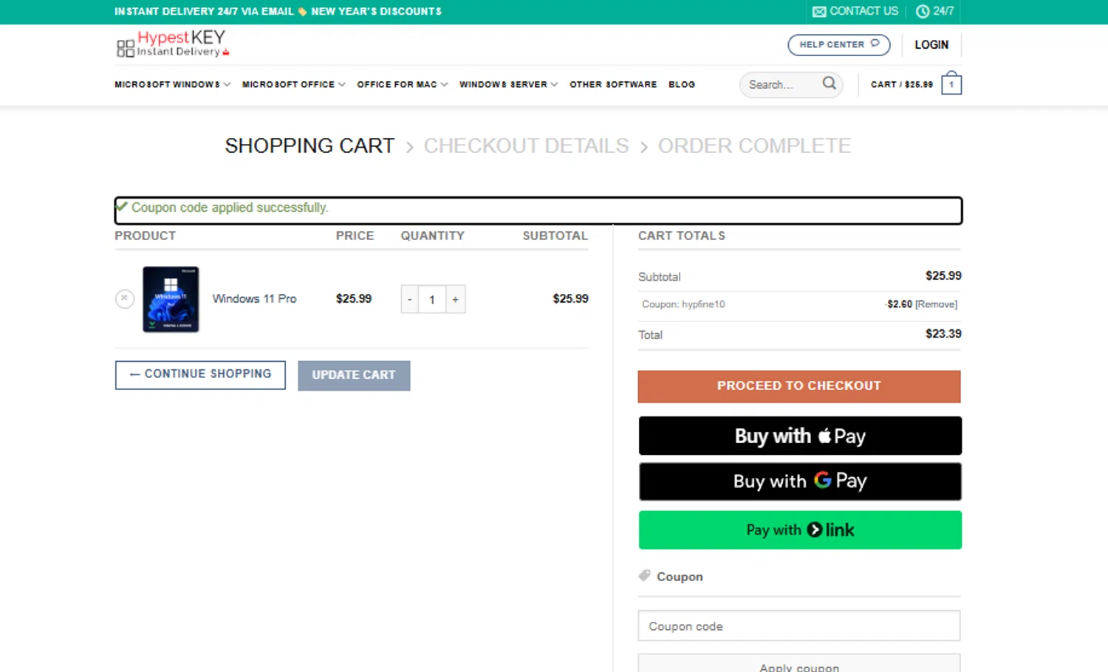Remove the hypfine10 coupon
Screen dimensions: 1108x672
936,304
